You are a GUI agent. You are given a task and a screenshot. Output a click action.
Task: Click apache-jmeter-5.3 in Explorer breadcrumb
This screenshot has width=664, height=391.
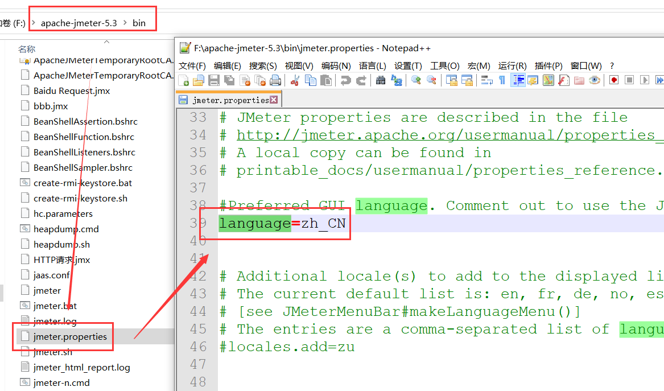[x=79, y=23]
